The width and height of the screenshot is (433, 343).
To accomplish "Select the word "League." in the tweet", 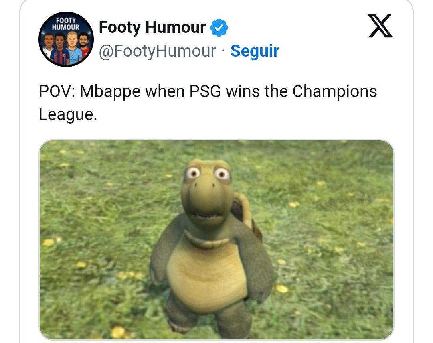I will coord(68,114).
